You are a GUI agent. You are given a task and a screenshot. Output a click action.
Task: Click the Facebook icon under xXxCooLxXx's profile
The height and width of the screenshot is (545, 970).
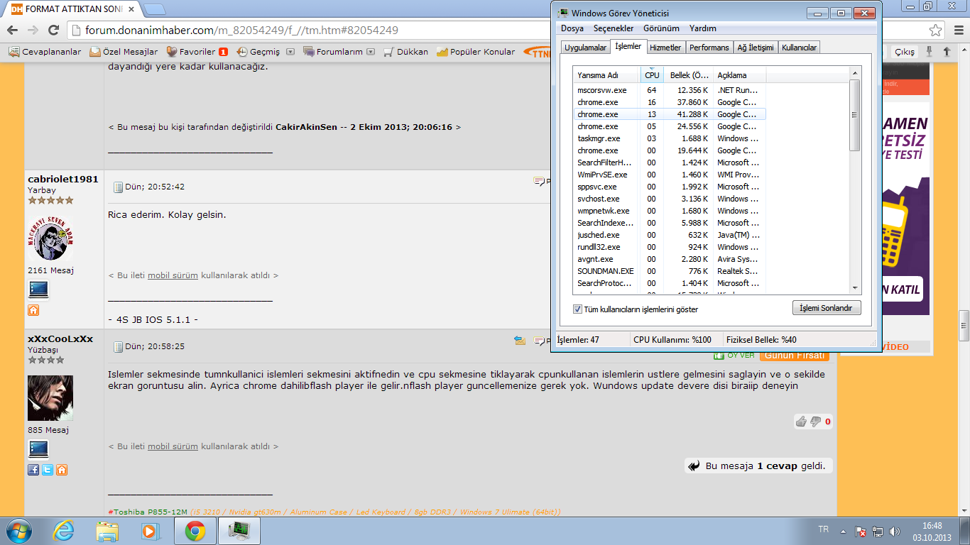pos(33,470)
